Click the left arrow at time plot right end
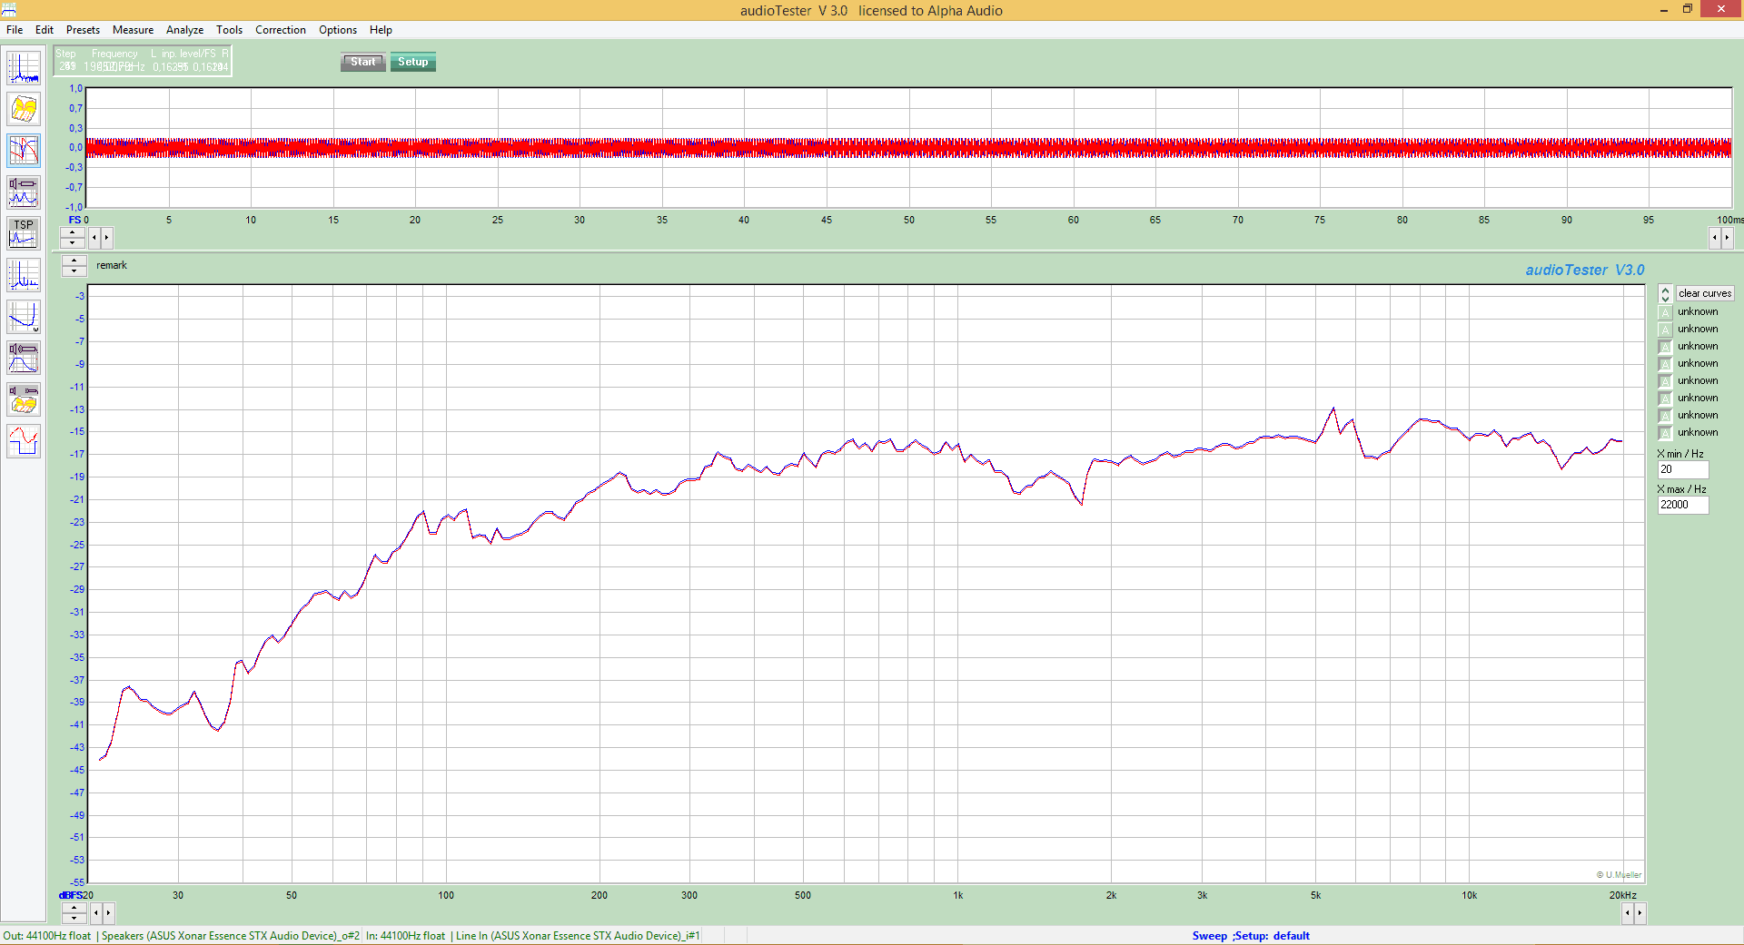Viewport: 1744px width, 945px height. click(x=1715, y=237)
